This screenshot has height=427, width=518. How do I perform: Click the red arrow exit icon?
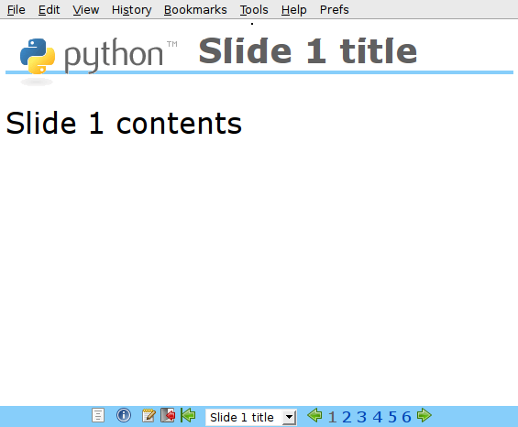pyautogui.click(x=168, y=415)
